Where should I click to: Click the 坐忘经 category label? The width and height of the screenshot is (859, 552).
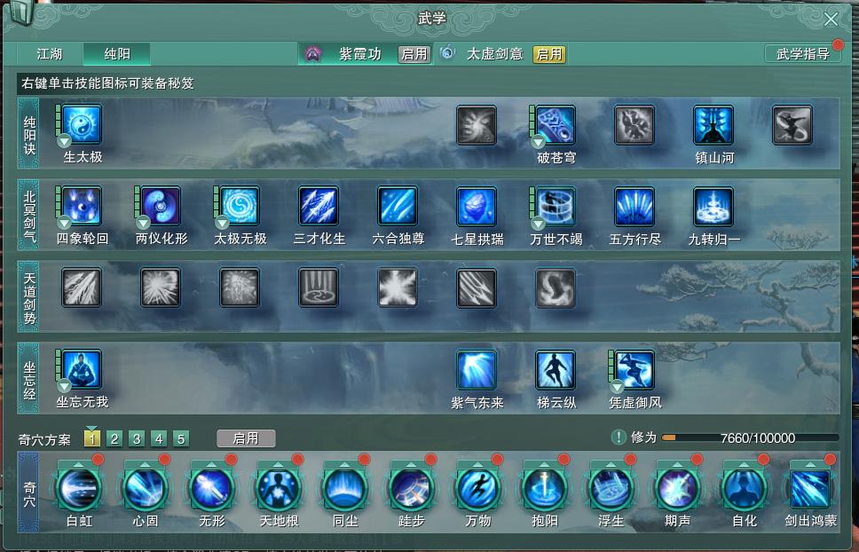point(29,378)
